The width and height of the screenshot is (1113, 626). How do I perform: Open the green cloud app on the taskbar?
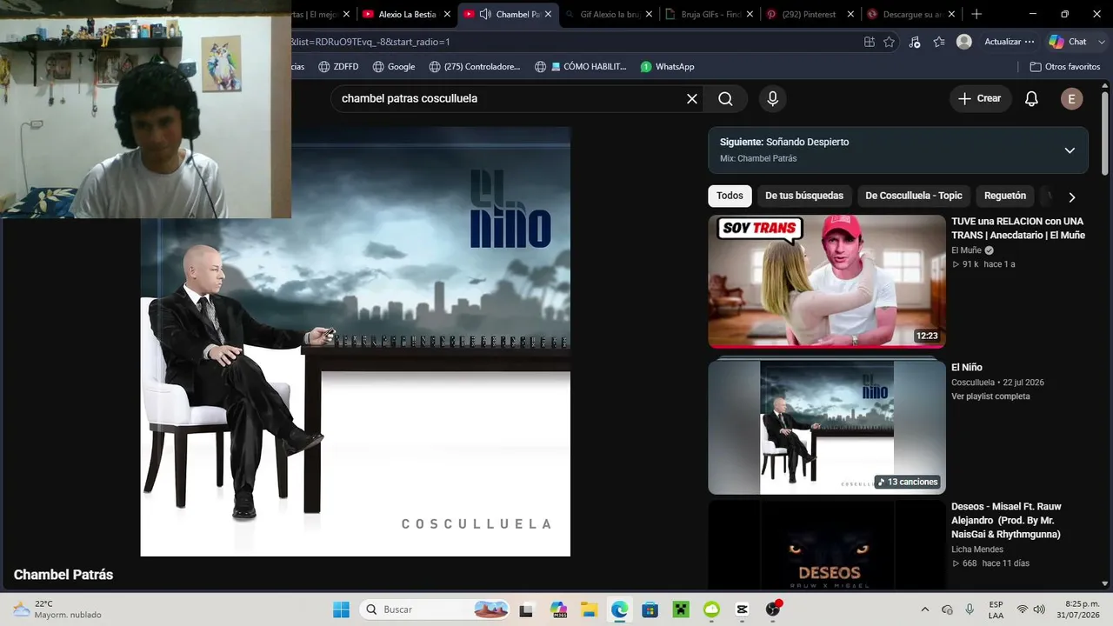pos(711,609)
